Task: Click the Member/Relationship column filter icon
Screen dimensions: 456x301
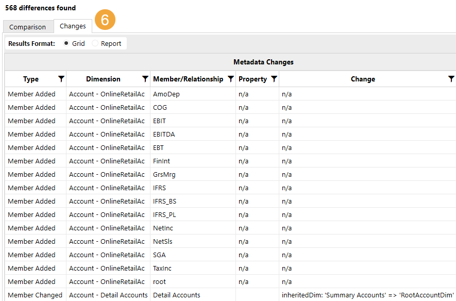Action: pos(231,79)
